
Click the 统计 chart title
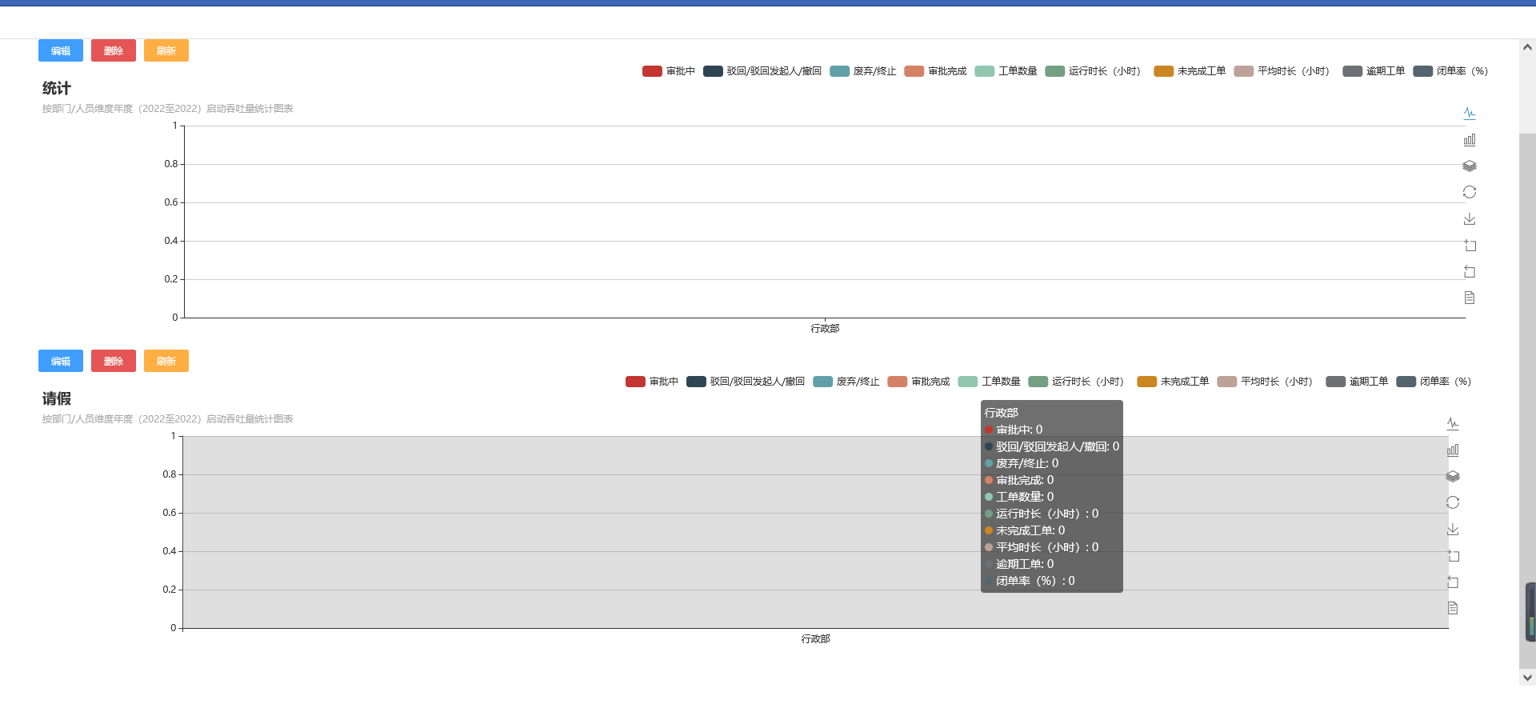coord(57,88)
